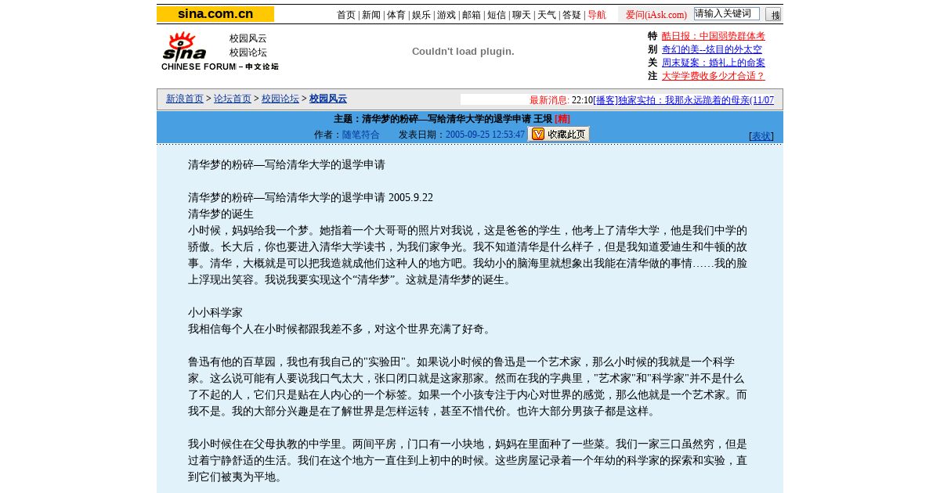Open 体育 in top navigation
The height and width of the screenshot is (493, 940).
pyautogui.click(x=396, y=15)
